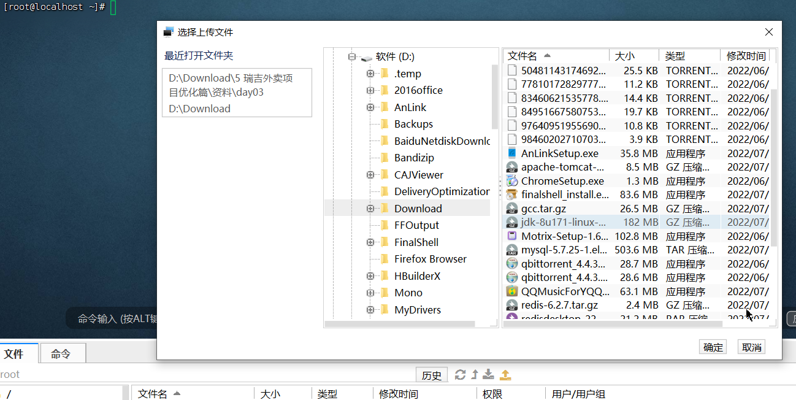Click the QQMusicForYQQ installer icon
The width and height of the screenshot is (796, 400).
click(x=512, y=291)
